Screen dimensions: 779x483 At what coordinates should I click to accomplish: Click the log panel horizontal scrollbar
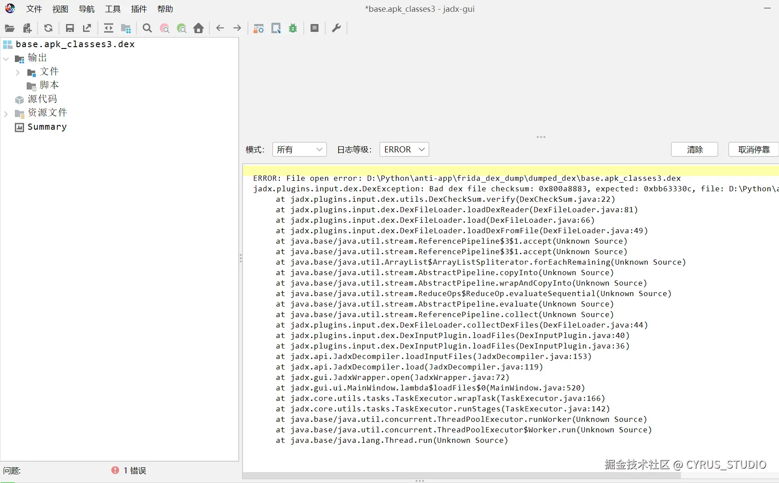[461, 476]
